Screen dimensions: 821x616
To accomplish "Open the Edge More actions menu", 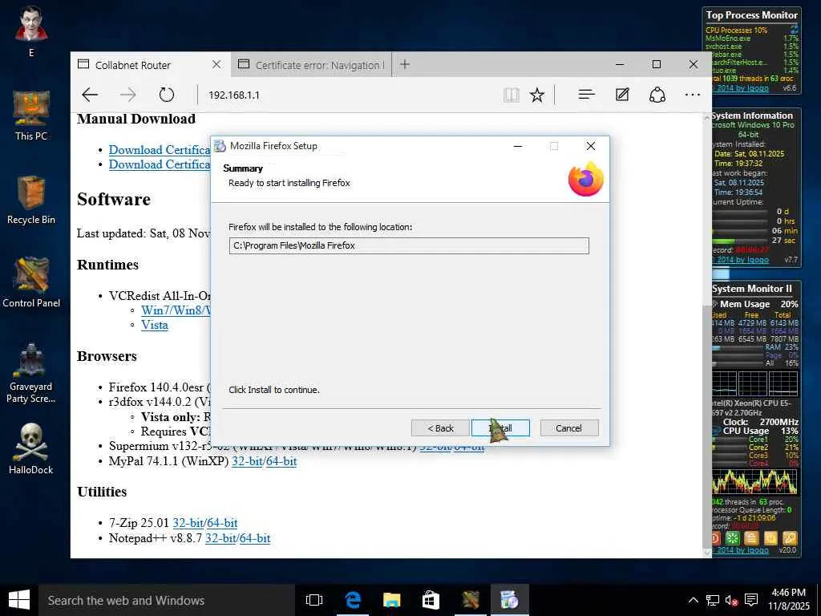I will (x=692, y=95).
